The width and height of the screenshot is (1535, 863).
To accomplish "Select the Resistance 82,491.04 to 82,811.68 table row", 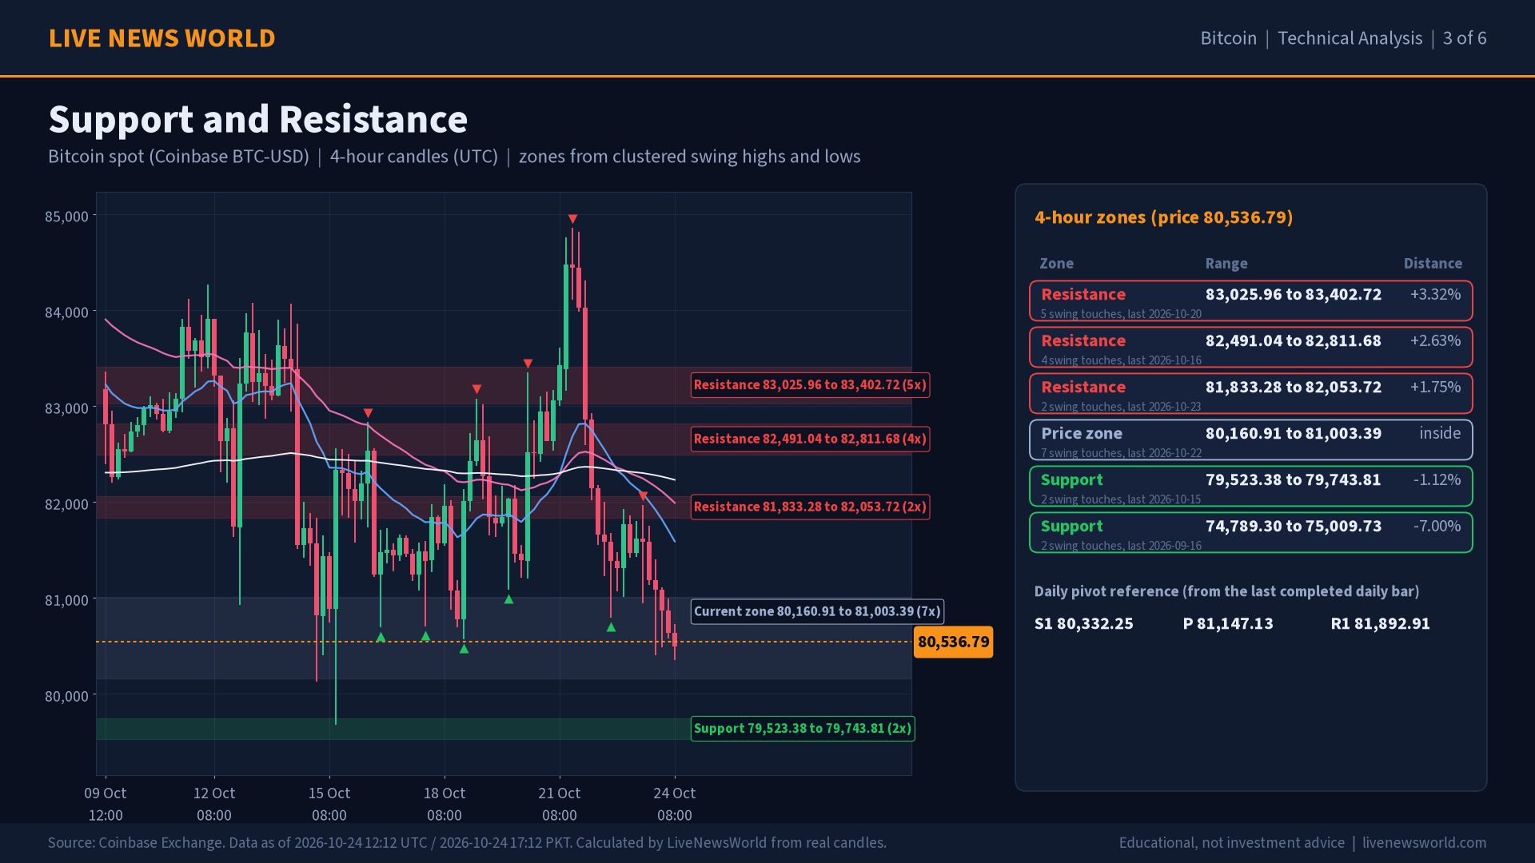I will point(1251,348).
